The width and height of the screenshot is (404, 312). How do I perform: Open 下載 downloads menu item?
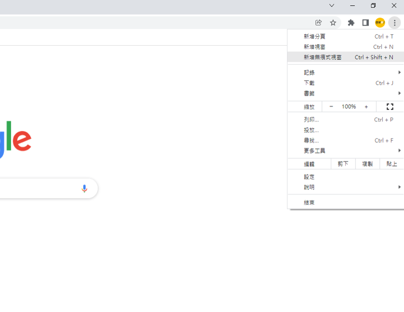346,83
